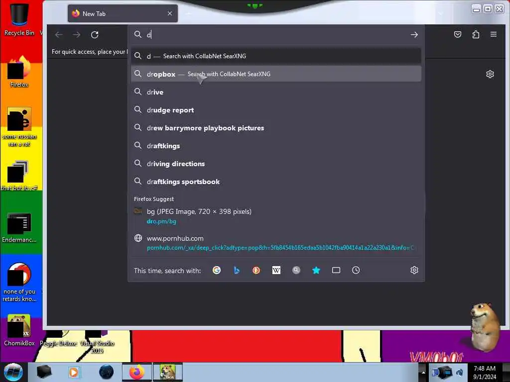Image resolution: width=510 pixels, height=382 pixels.
Task: Search open tabs with tab icon
Action: click(336, 270)
